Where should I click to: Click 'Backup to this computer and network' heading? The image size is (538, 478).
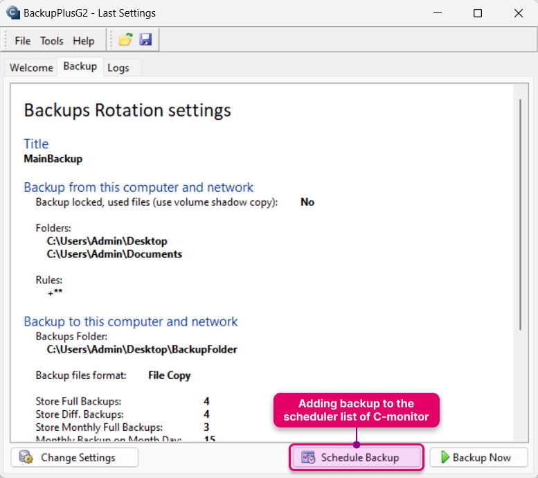click(x=131, y=321)
